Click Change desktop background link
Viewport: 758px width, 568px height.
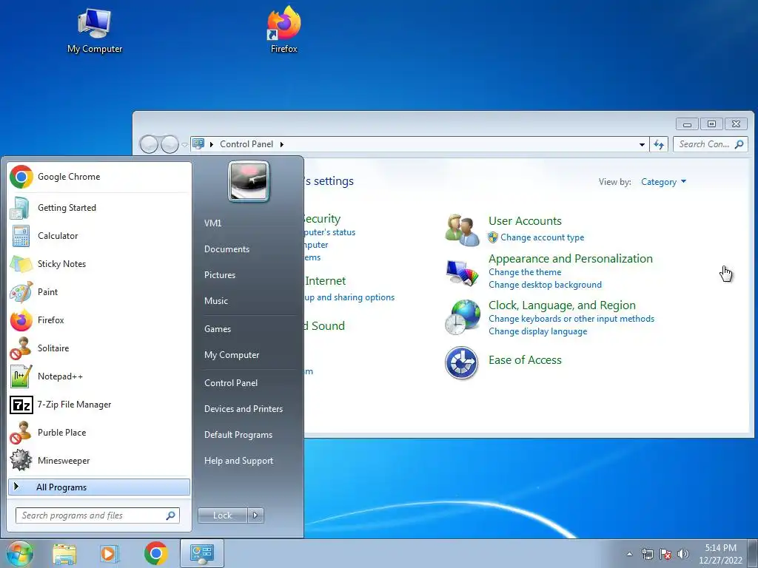coord(546,285)
